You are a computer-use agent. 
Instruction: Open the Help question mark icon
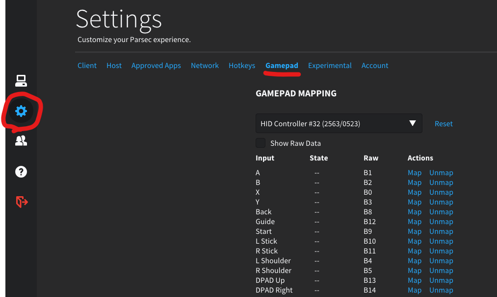21,172
